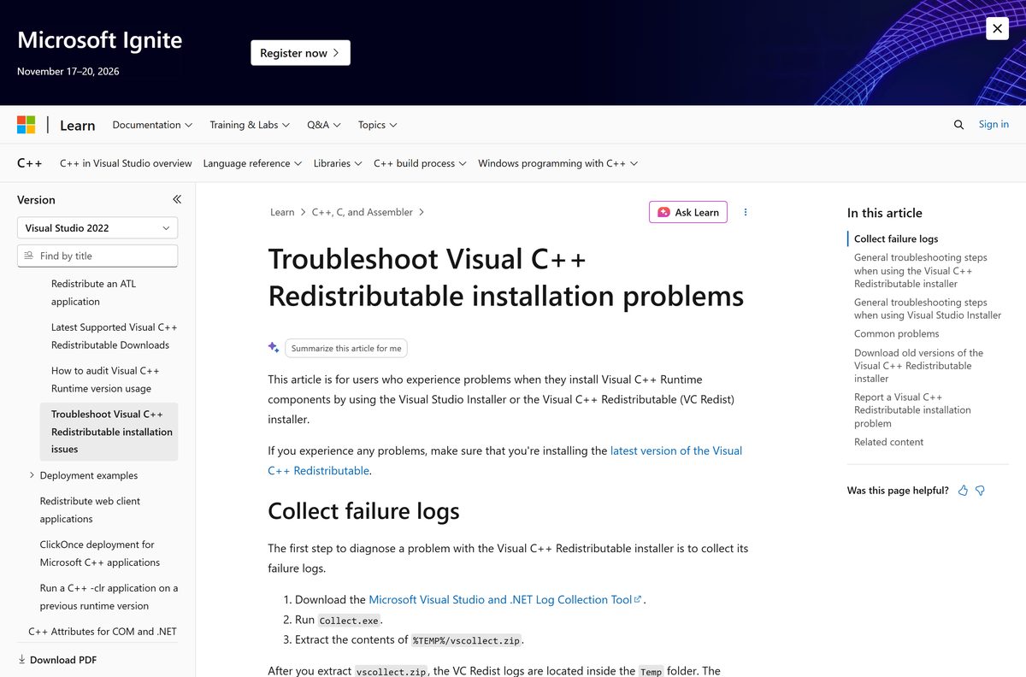Open Run a C++ -clr application item

click(109, 597)
